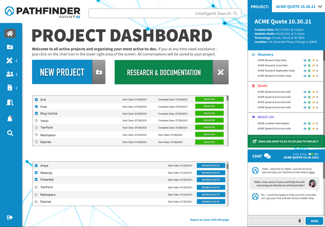The height and width of the screenshot is (227, 325).
Task: Focus the chat message input field
Action: click(x=277, y=221)
